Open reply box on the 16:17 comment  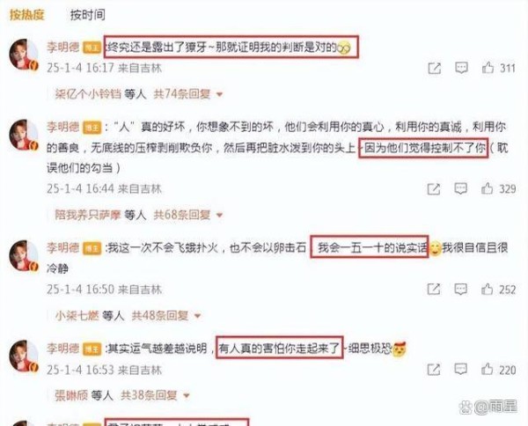(x=461, y=68)
